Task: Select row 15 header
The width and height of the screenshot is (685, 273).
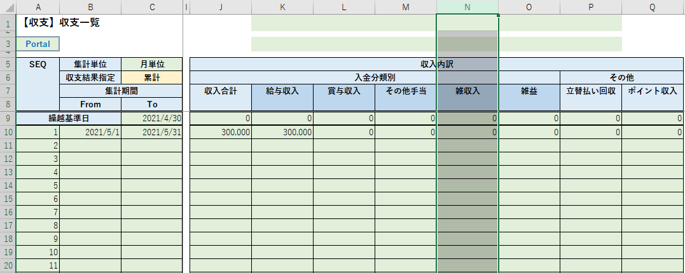Action: pos(8,199)
